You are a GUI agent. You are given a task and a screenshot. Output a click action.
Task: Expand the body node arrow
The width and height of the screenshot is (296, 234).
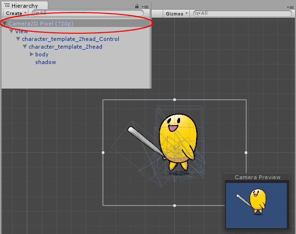32,54
